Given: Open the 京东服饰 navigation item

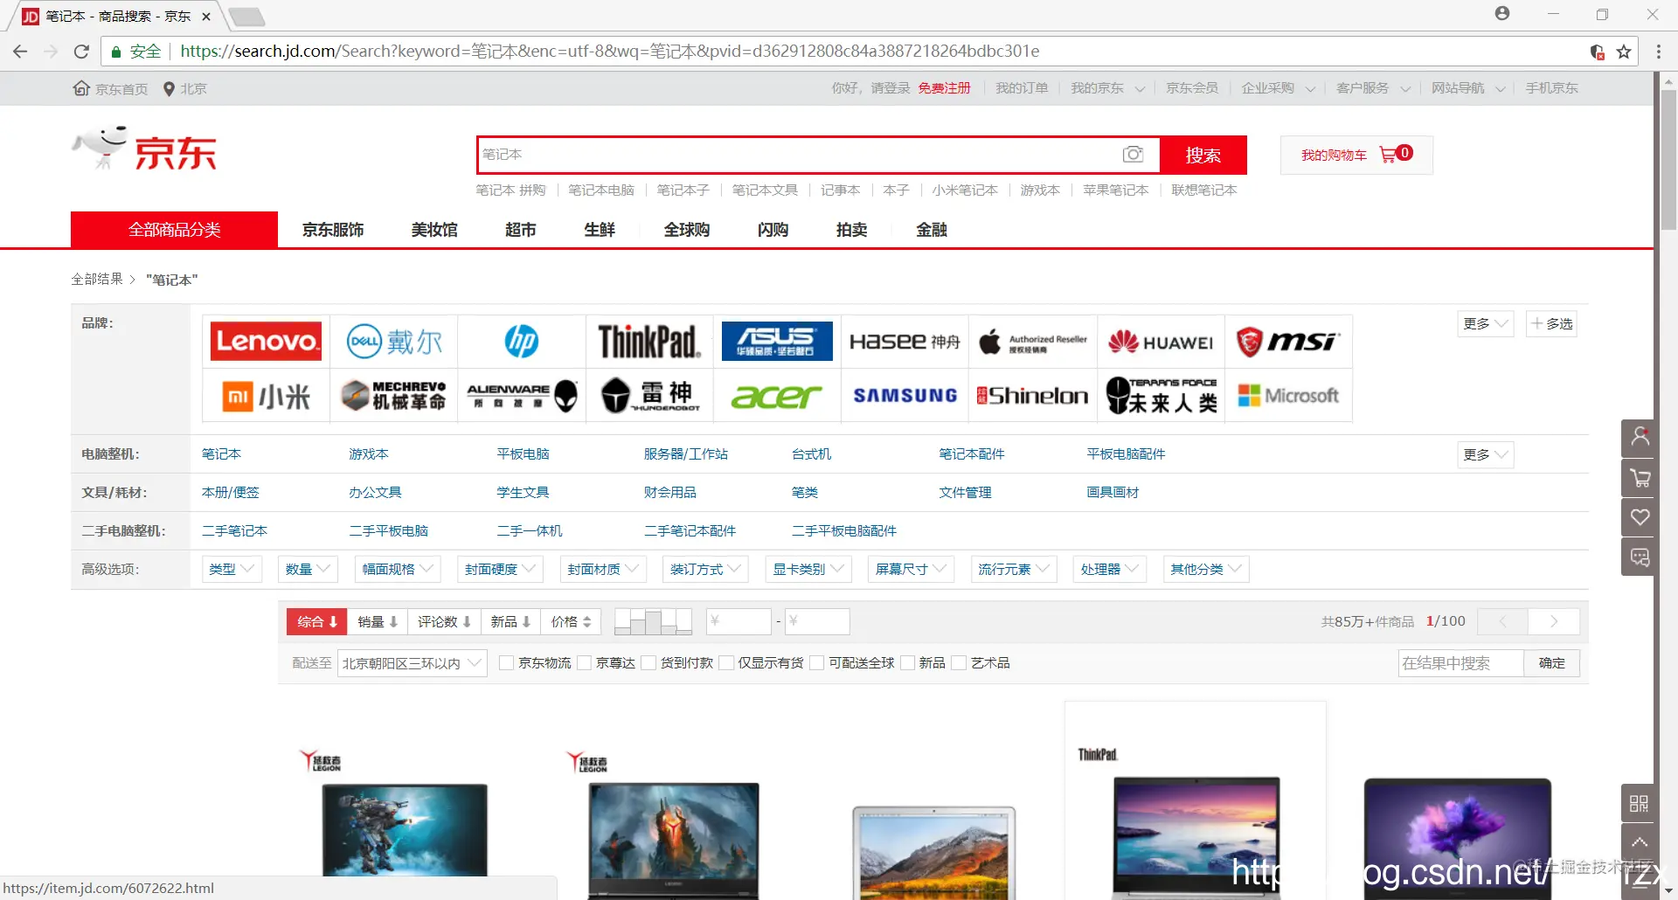Looking at the screenshot, I should 333,230.
